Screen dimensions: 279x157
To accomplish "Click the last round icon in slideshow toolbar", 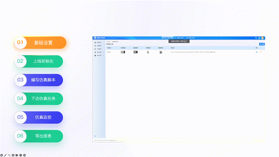I will [24, 155].
